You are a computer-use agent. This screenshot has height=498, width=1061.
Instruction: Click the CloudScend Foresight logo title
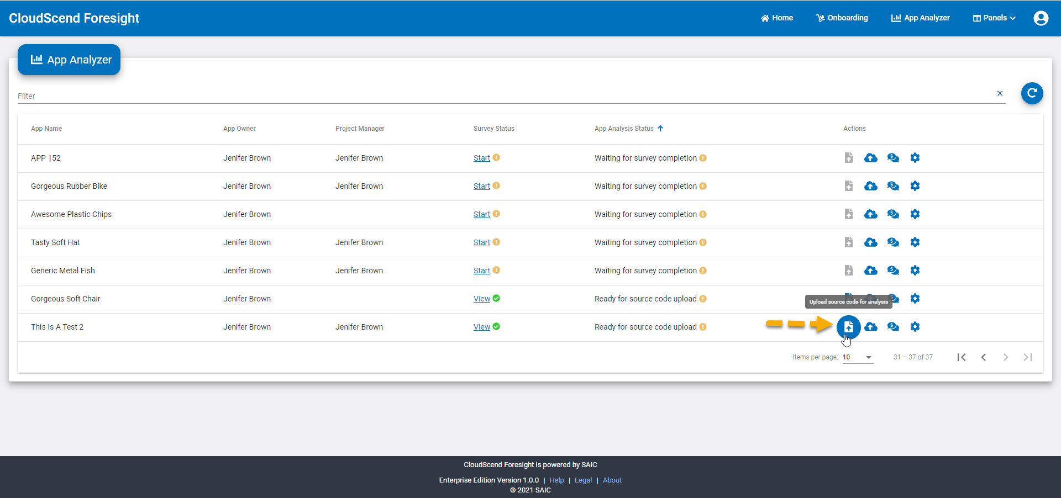click(74, 18)
